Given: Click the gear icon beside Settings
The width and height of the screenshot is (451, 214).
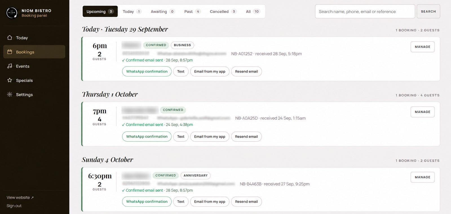Looking at the screenshot, I should coord(10,94).
